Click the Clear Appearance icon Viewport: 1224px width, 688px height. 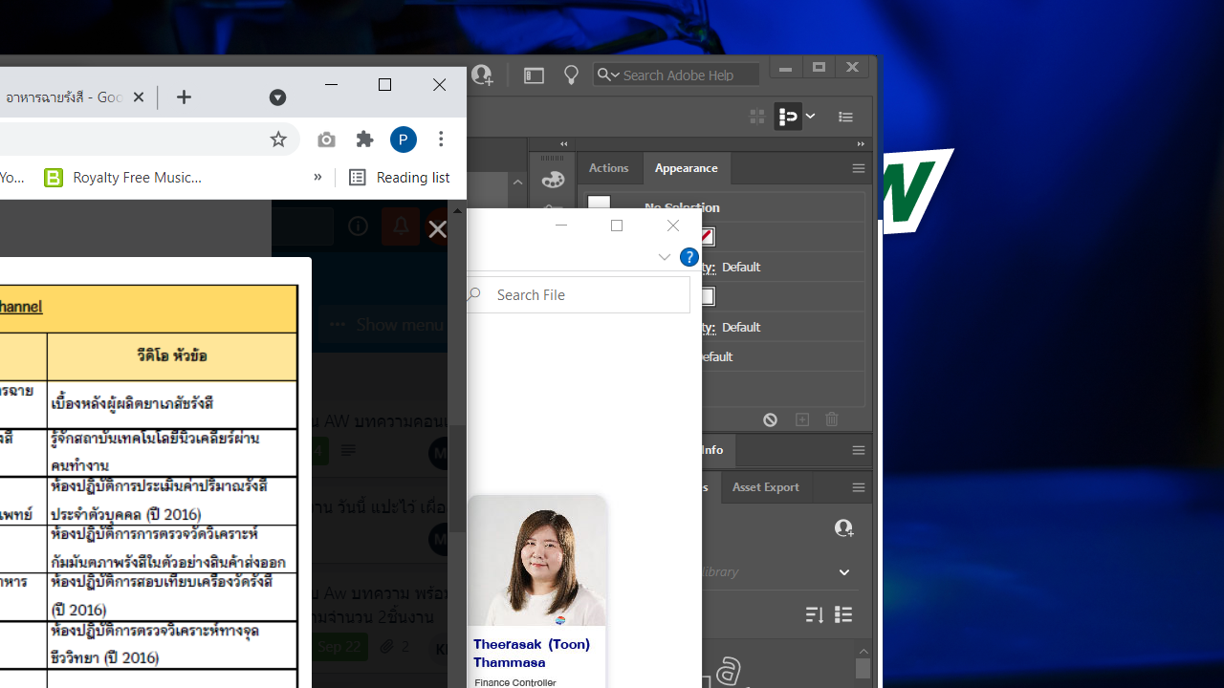pyautogui.click(x=770, y=419)
